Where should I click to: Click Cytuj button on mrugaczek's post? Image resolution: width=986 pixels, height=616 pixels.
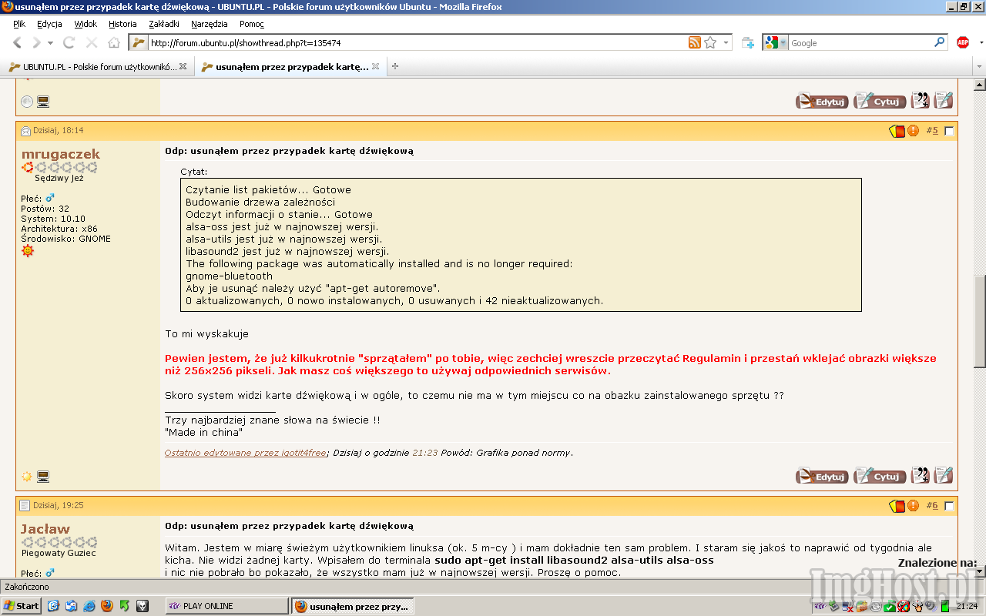pyautogui.click(x=880, y=476)
